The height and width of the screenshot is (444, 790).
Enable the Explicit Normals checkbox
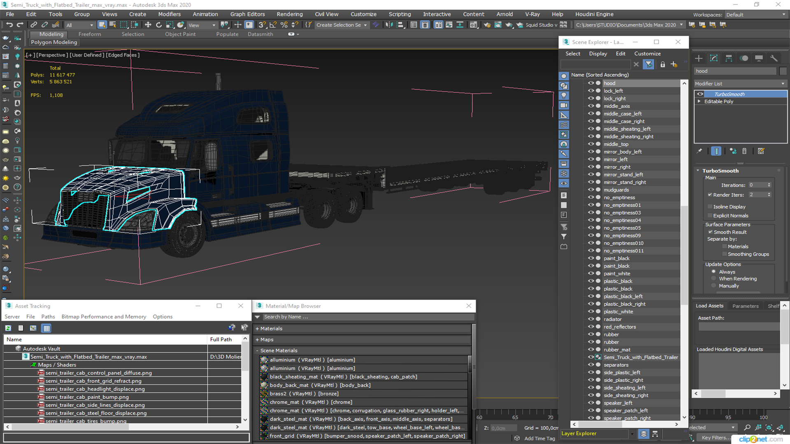pyautogui.click(x=710, y=215)
